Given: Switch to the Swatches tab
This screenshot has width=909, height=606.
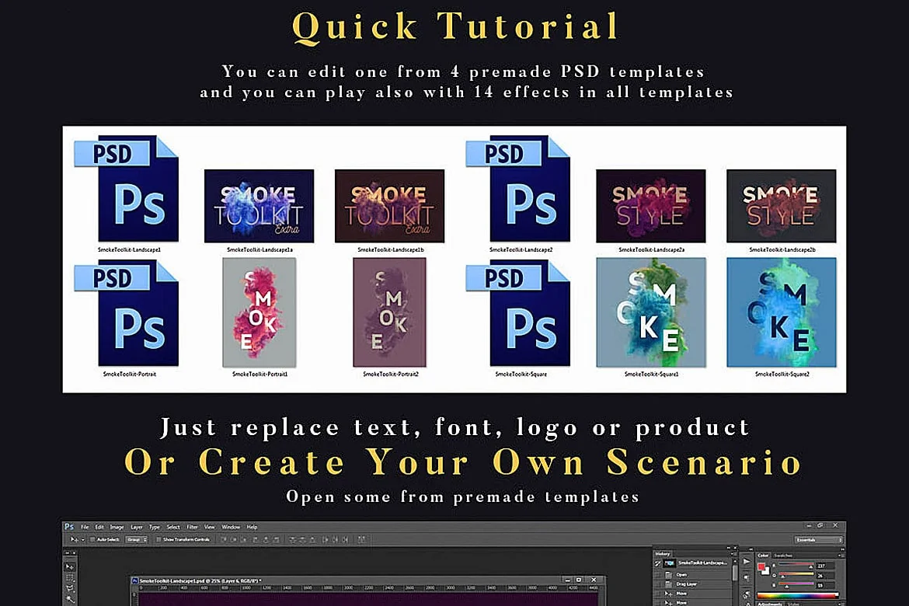Looking at the screenshot, I should pyautogui.click(x=783, y=555).
